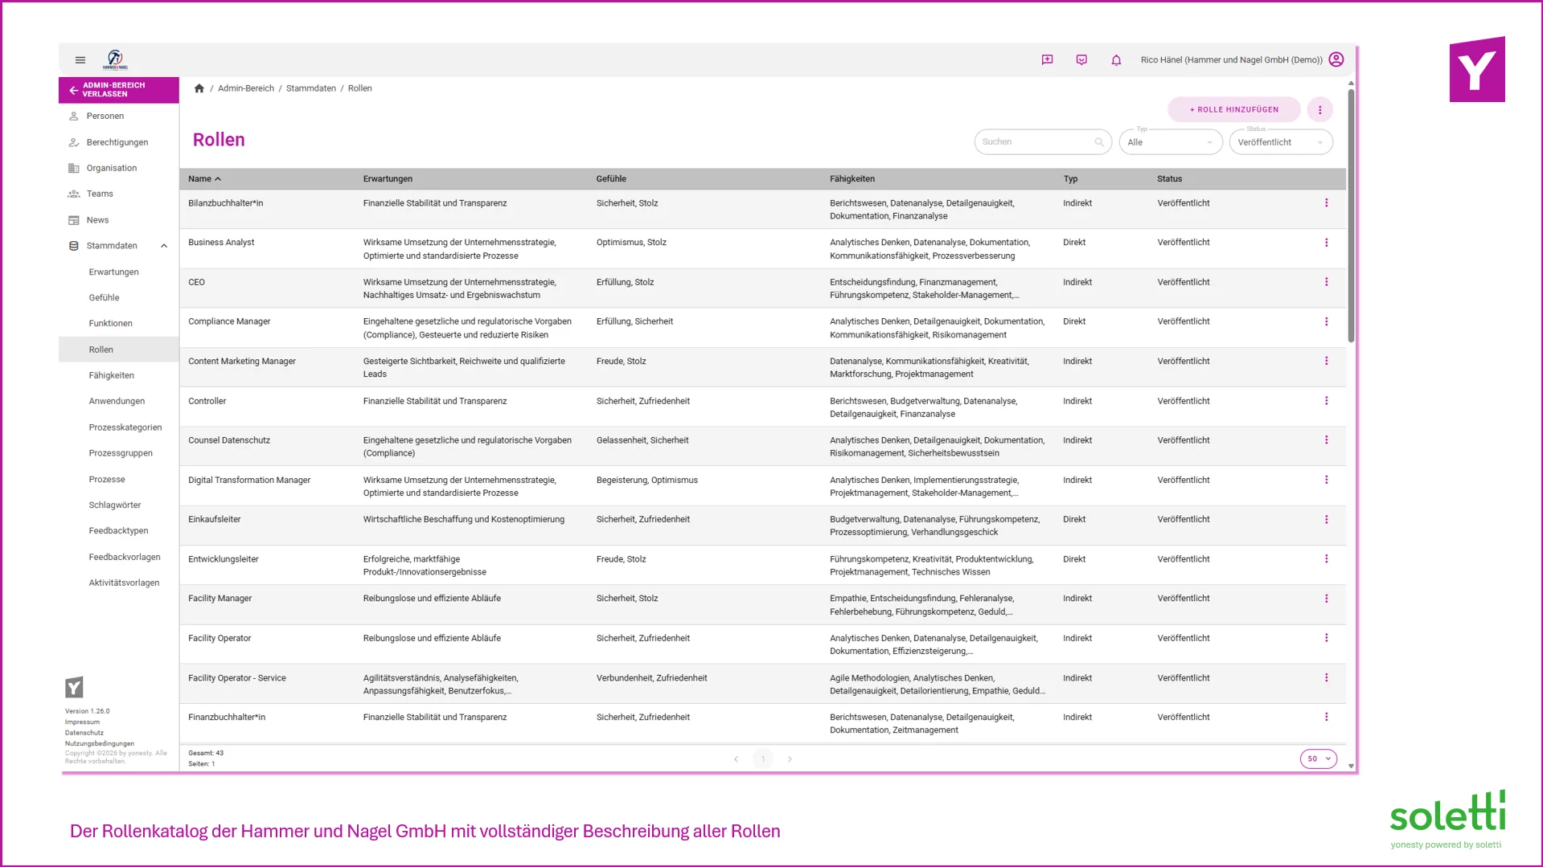The width and height of the screenshot is (1543, 867).
Task: Open row menu for Business Analyst
Action: pyautogui.click(x=1326, y=243)
